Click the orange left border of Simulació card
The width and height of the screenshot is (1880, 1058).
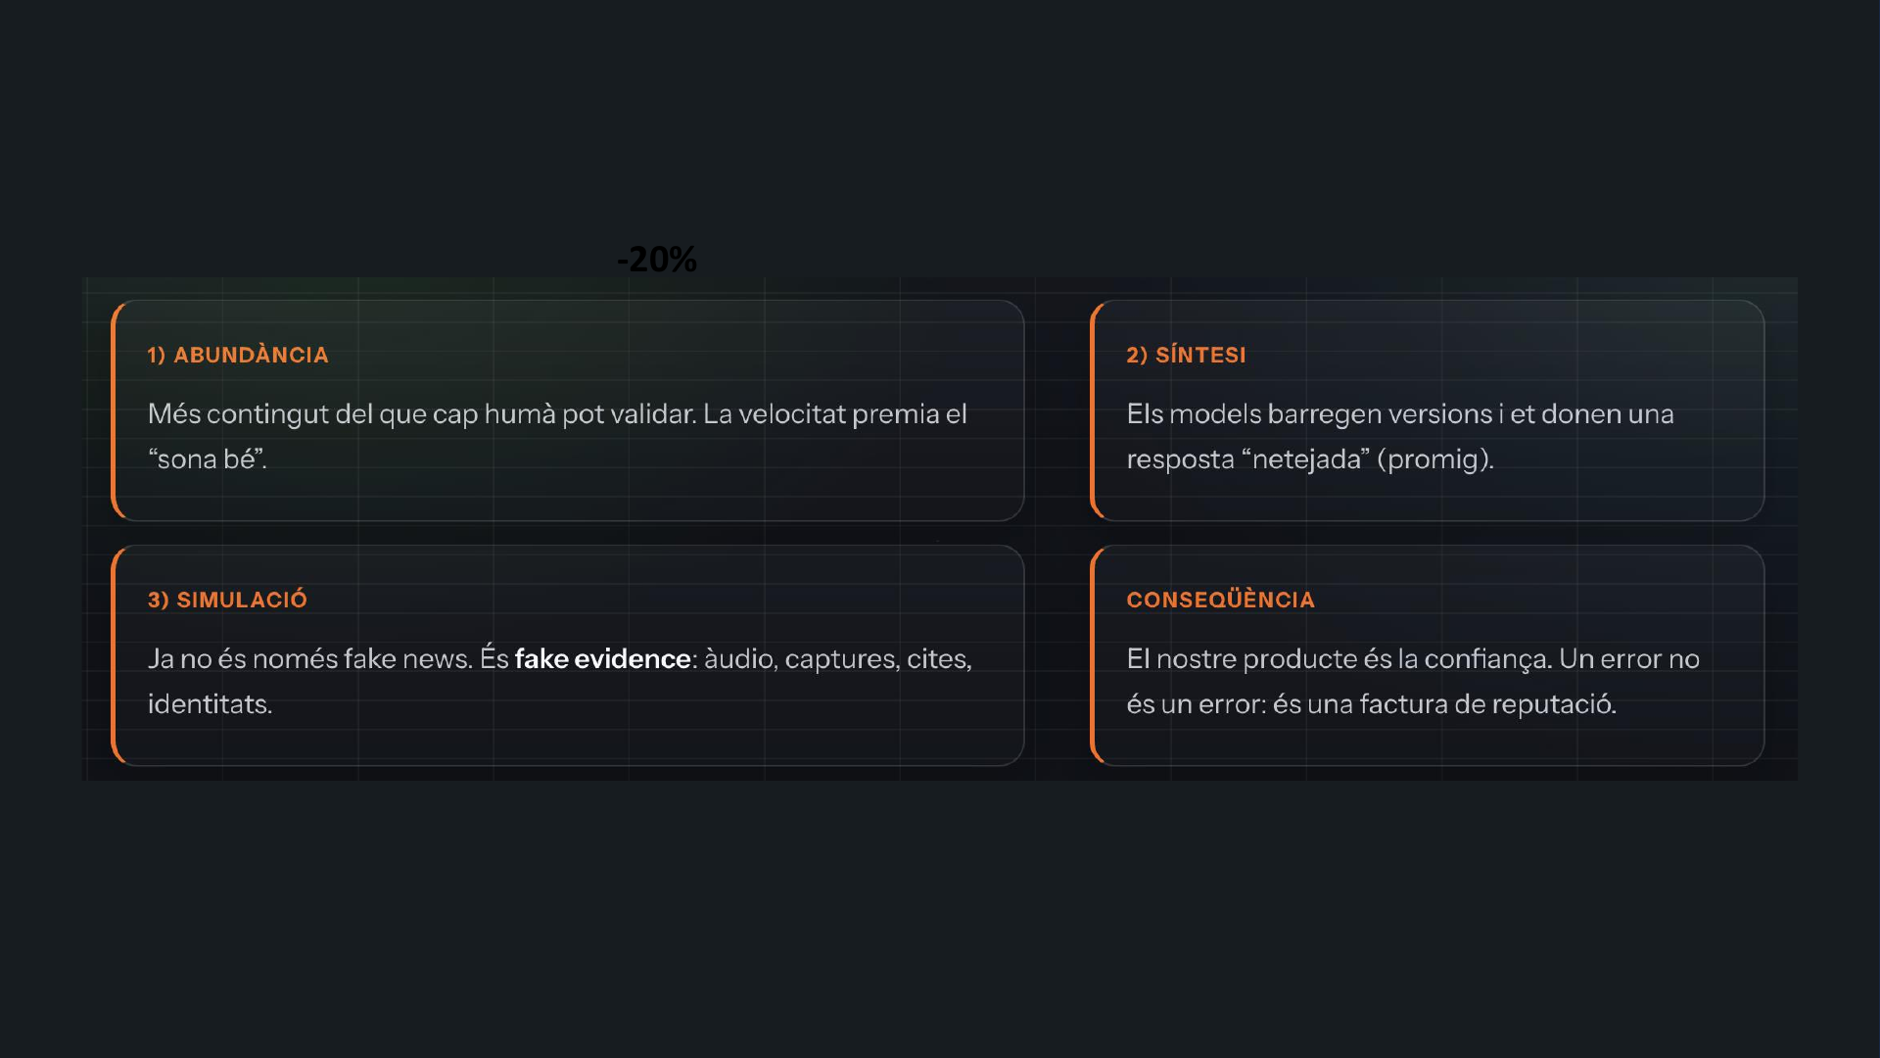(115, 655)
